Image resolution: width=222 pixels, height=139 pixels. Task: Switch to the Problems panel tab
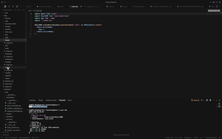point(32,100)
